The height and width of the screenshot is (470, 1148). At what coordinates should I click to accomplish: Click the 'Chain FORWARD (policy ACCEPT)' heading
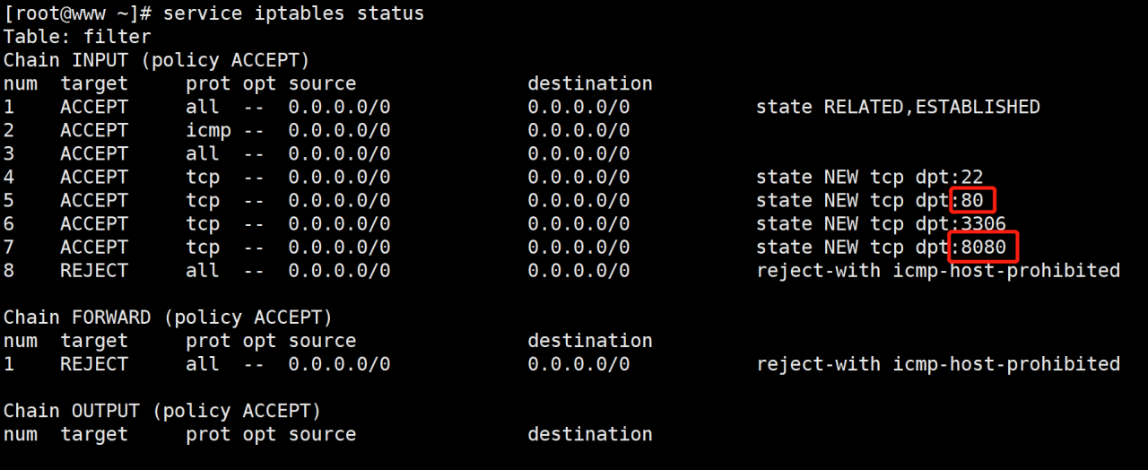coord(168,318)
